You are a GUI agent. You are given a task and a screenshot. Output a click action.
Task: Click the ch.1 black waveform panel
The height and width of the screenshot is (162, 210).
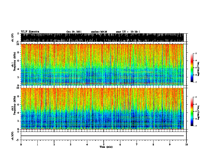102,38
